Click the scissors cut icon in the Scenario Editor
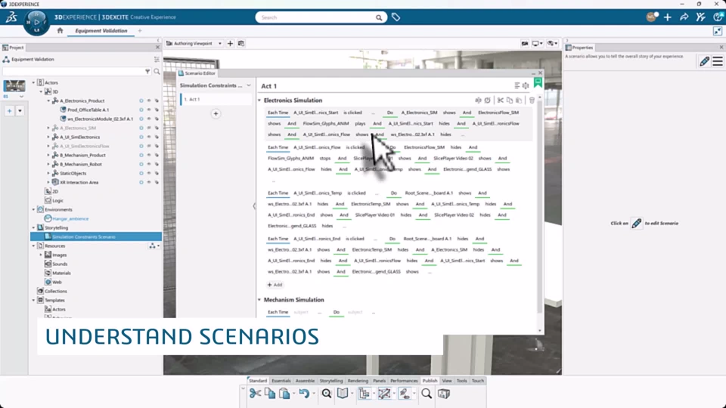The height and width of the screenshot is (408, 726). [x=501, y=100]
